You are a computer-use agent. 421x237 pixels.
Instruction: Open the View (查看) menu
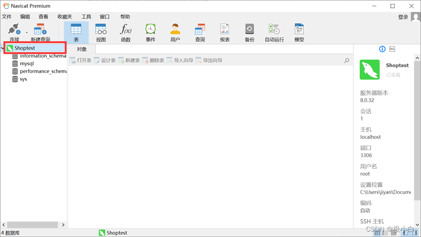pos(43,17)
